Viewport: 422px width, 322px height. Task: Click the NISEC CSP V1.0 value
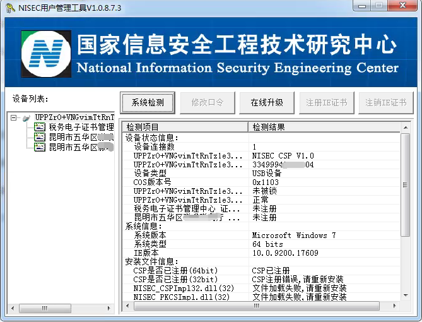pos(283,156)
